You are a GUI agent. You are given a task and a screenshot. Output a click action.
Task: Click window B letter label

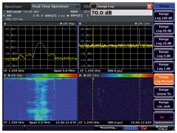coord(80,24)
